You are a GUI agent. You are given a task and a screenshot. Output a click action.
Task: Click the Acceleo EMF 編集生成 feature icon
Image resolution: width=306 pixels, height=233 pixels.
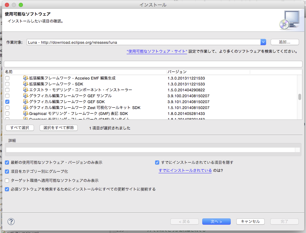pos(26,78)
